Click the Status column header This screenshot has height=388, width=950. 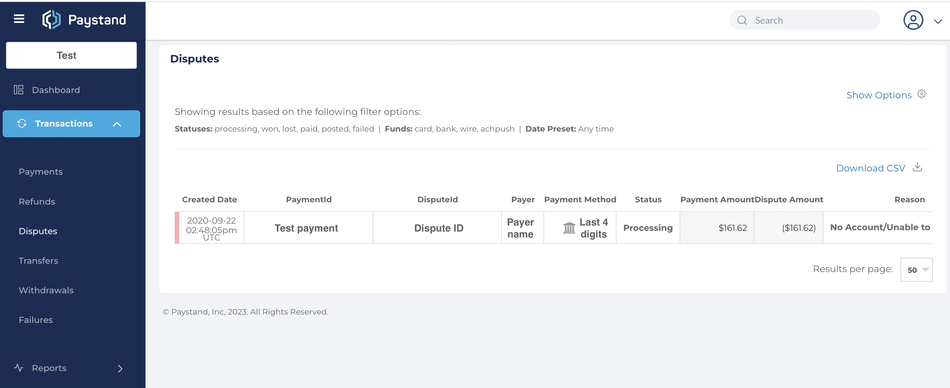pos(648,200)
